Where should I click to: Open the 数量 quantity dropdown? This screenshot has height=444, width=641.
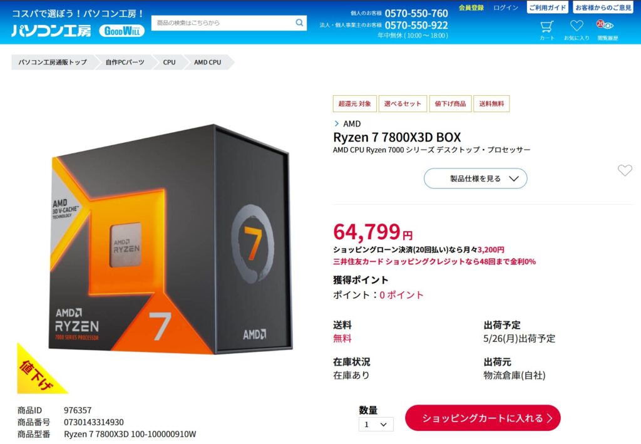[x=376, y=425]
